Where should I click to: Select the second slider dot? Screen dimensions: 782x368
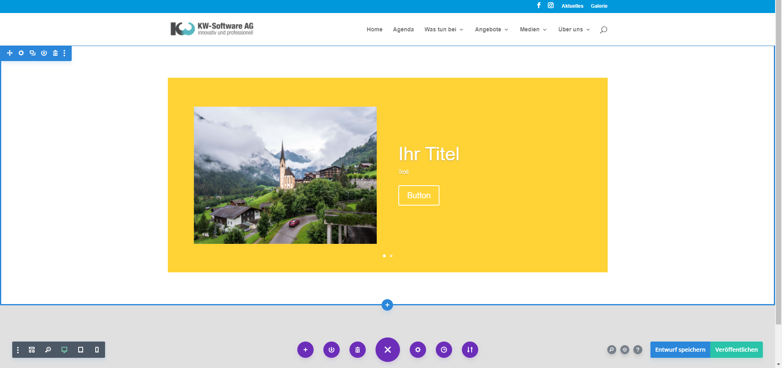click(x=391, y=256)
